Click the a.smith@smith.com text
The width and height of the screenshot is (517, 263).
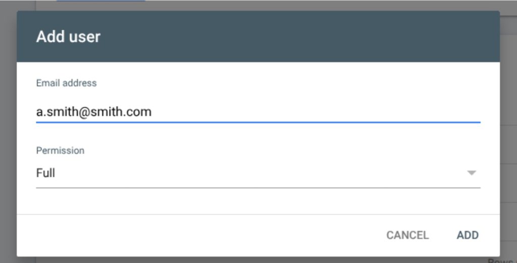pyautogui.click(x=93, y=112)
